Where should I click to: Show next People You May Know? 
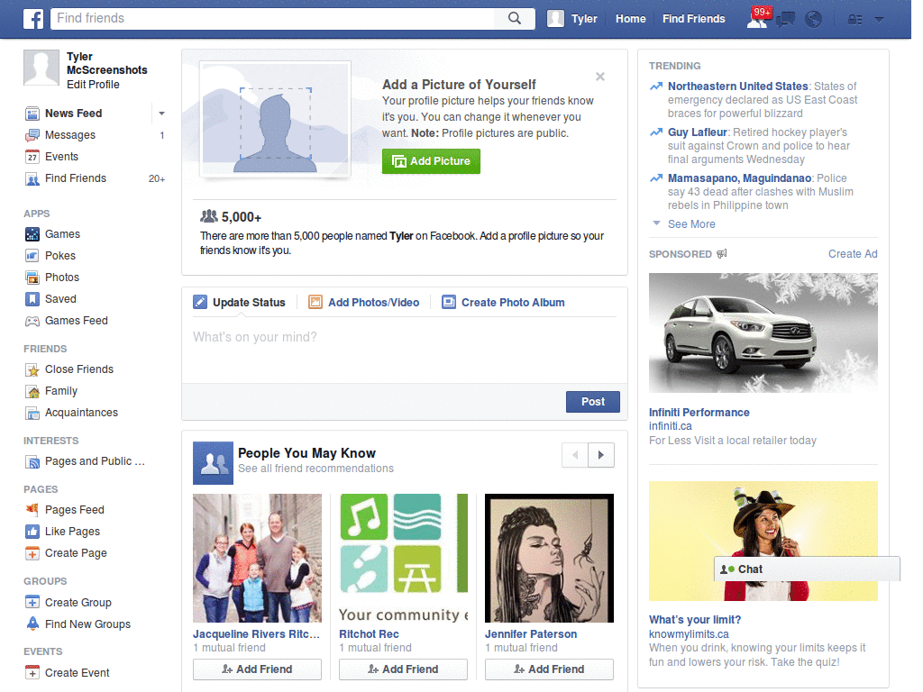point(601,455)
